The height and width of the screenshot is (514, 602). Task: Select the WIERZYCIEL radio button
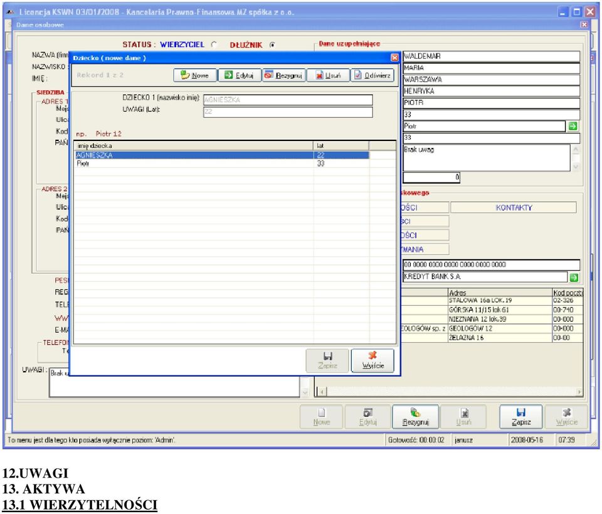click(x=214, y=45)
